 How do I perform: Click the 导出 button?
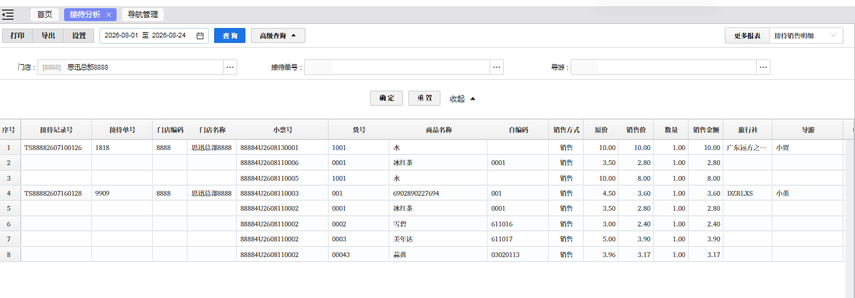(48, 35)
